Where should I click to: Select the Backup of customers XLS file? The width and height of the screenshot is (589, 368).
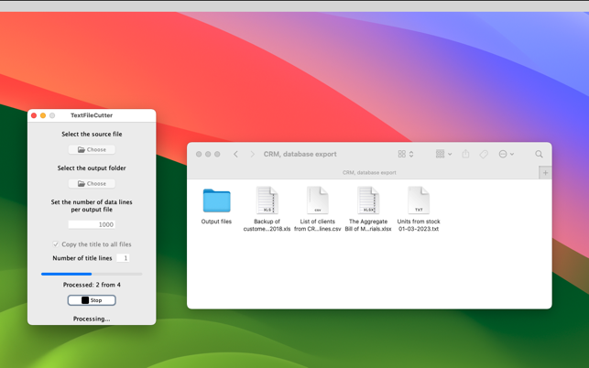click(x=267, y=209)
